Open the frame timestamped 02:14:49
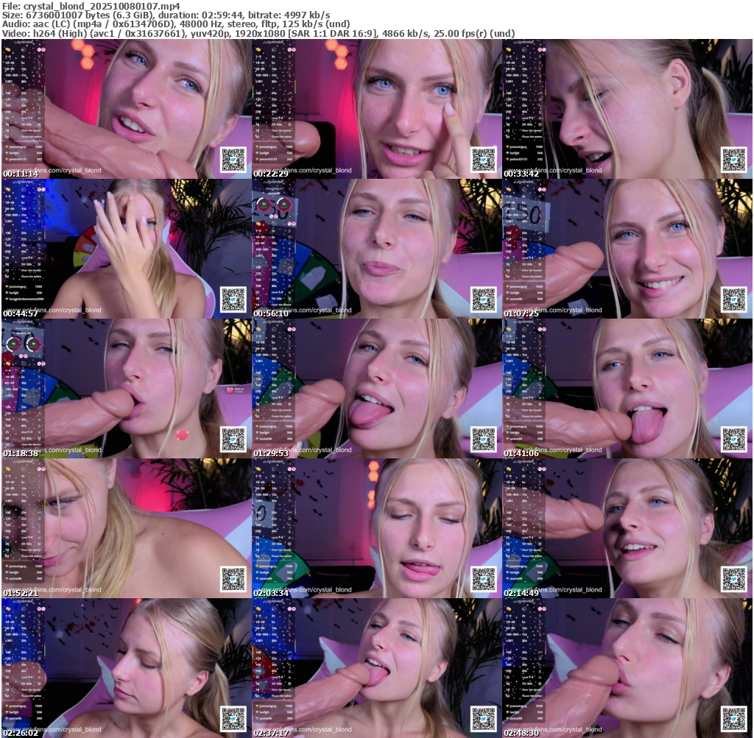 (x=627, y=528)
